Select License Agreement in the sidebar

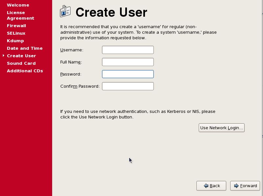(x=20, y=15)
